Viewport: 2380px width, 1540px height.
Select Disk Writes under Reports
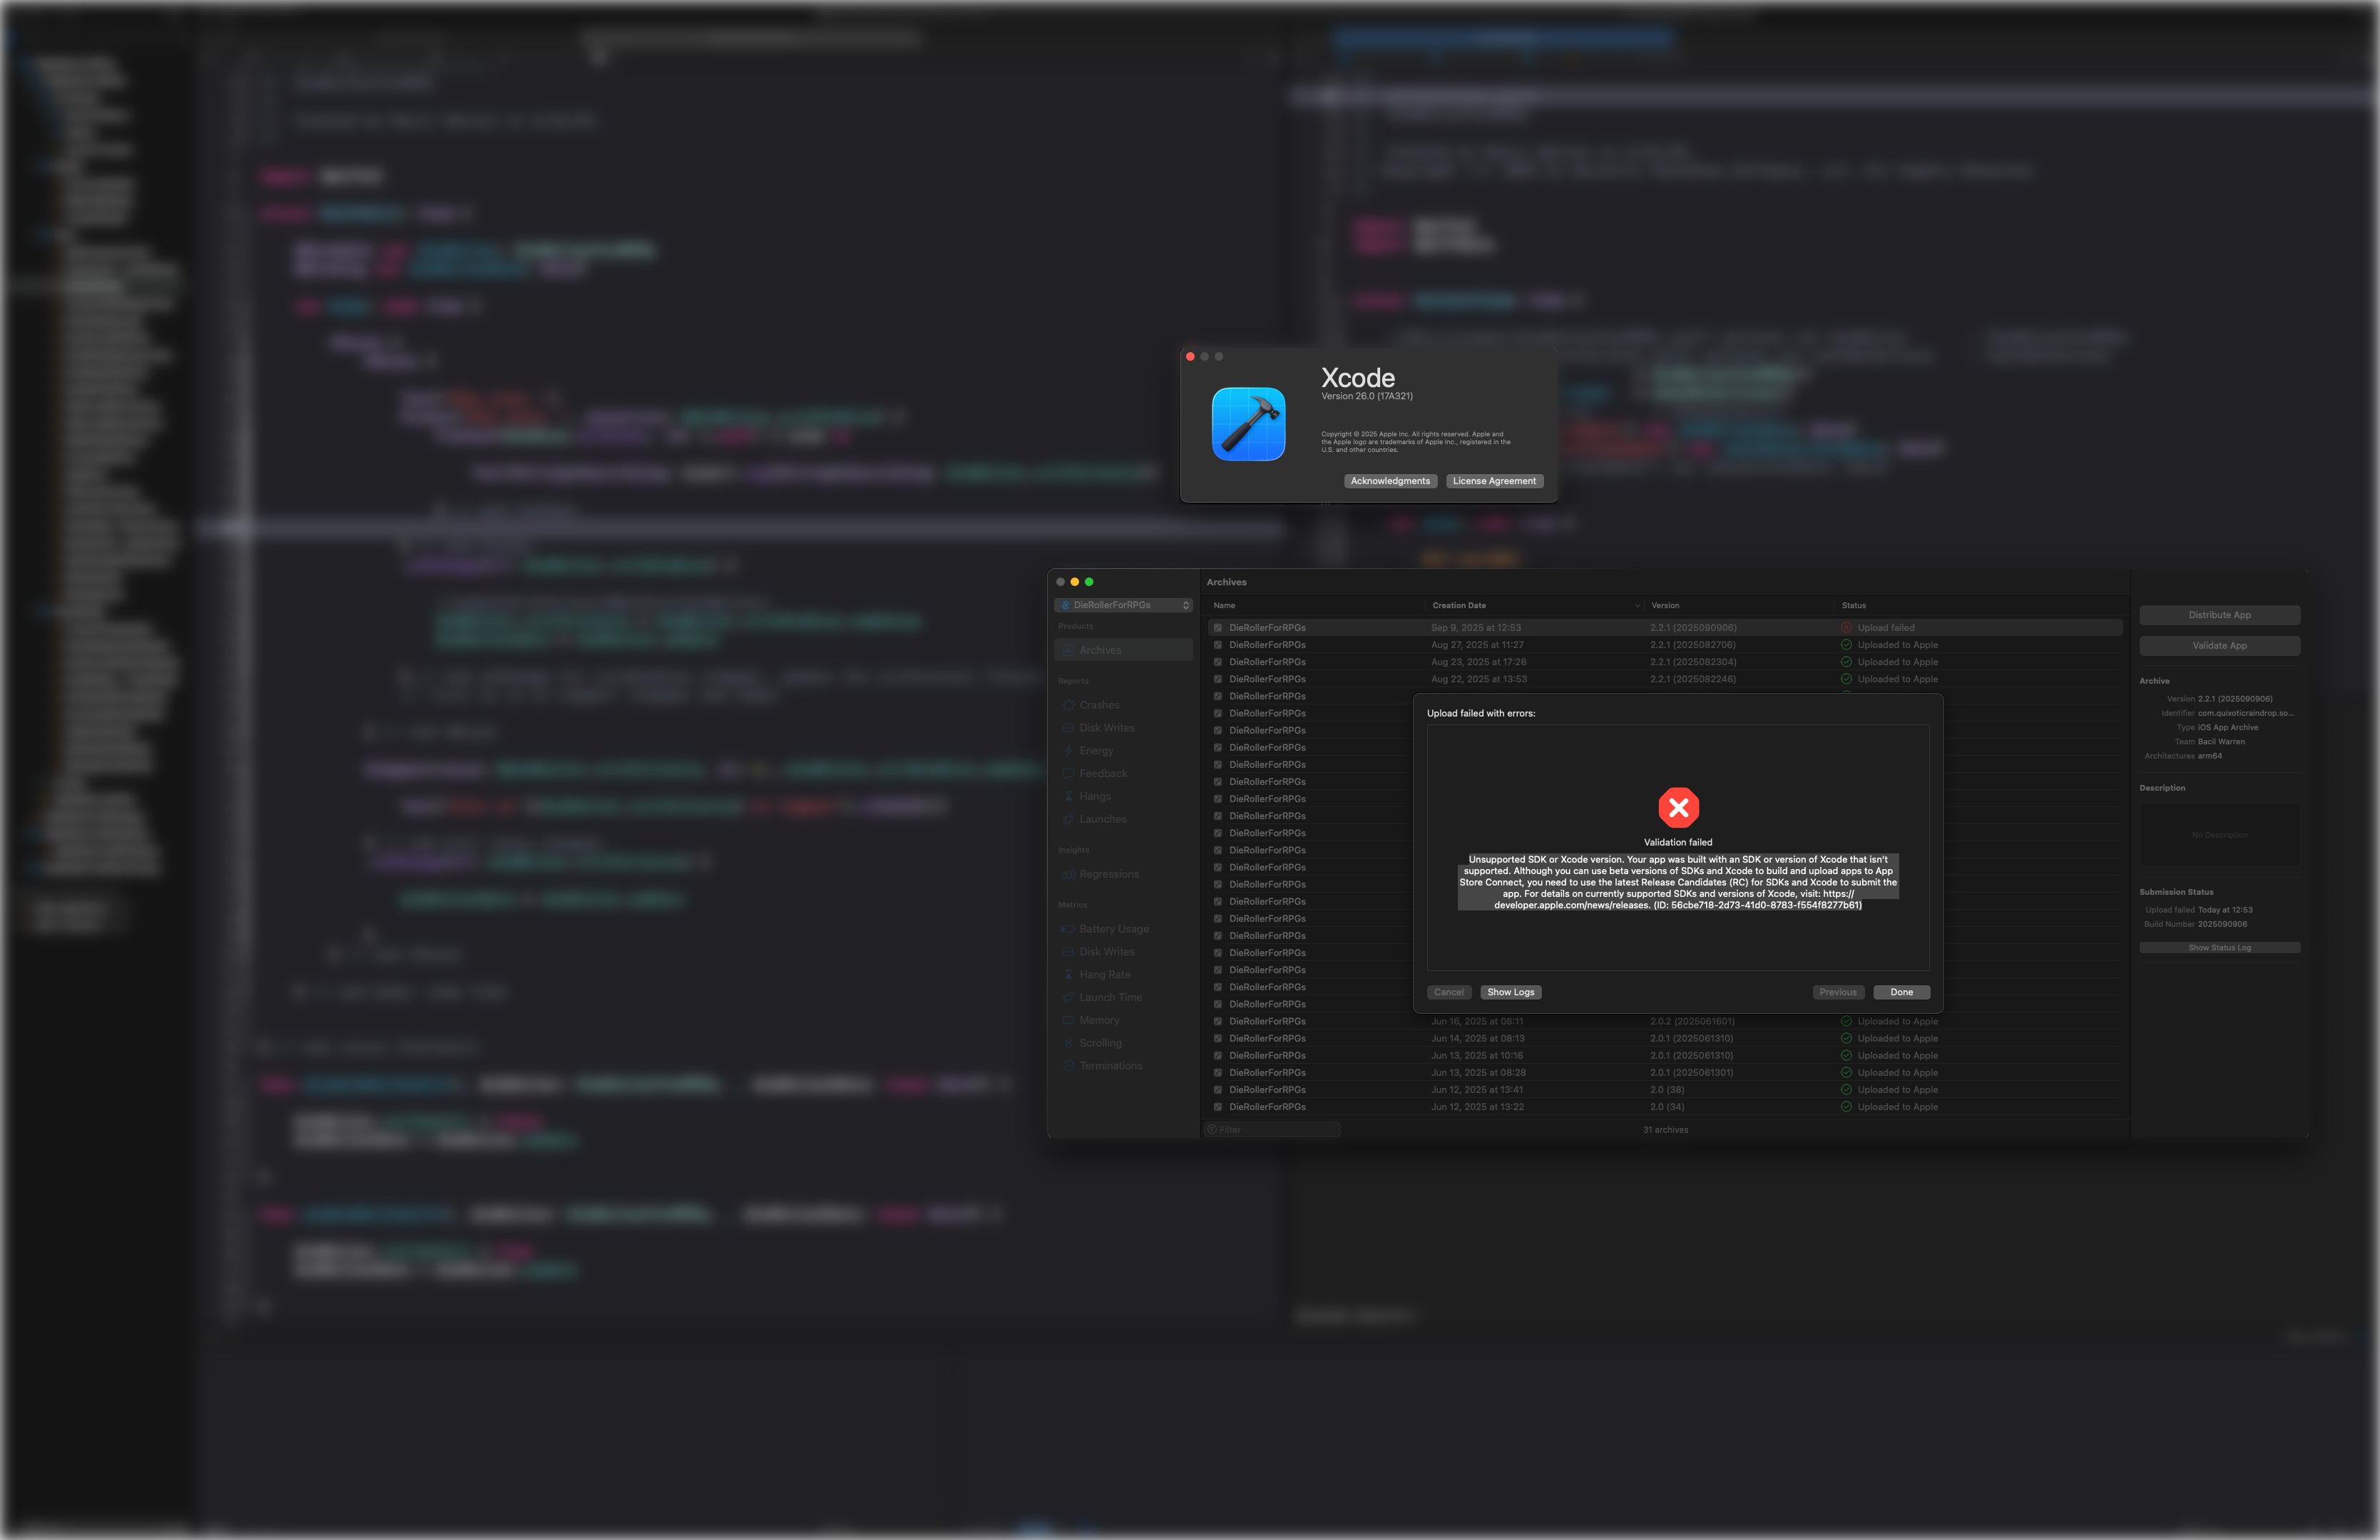(1106, 727)
